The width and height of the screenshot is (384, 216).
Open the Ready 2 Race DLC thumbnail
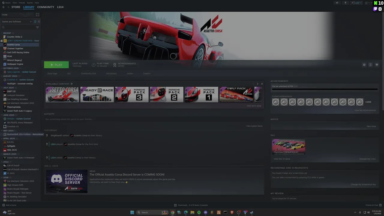(97, 94)
